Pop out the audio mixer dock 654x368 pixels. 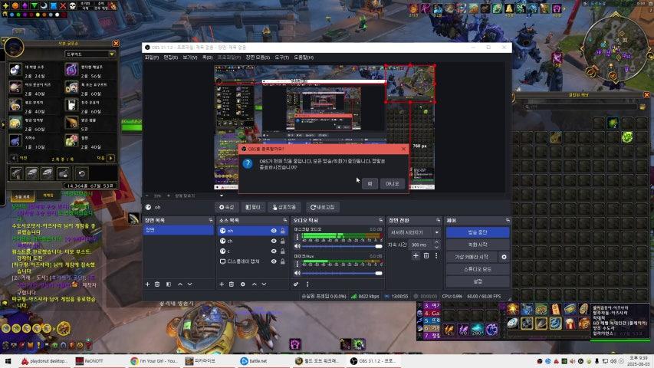(380, 220)
